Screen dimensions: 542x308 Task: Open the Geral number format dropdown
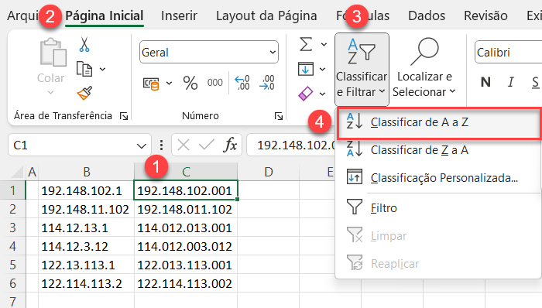(x=273, y=53)
